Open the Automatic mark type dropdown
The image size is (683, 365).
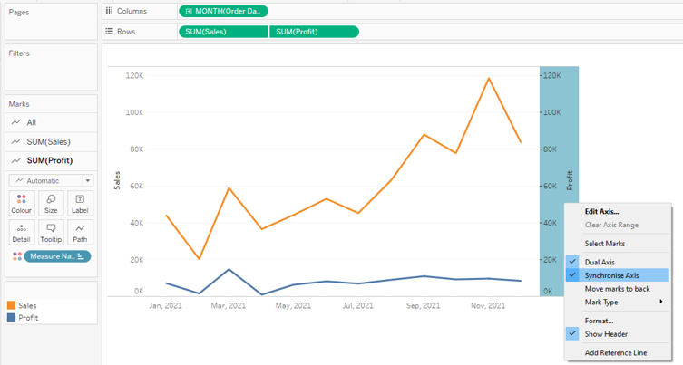pos(51,180)
